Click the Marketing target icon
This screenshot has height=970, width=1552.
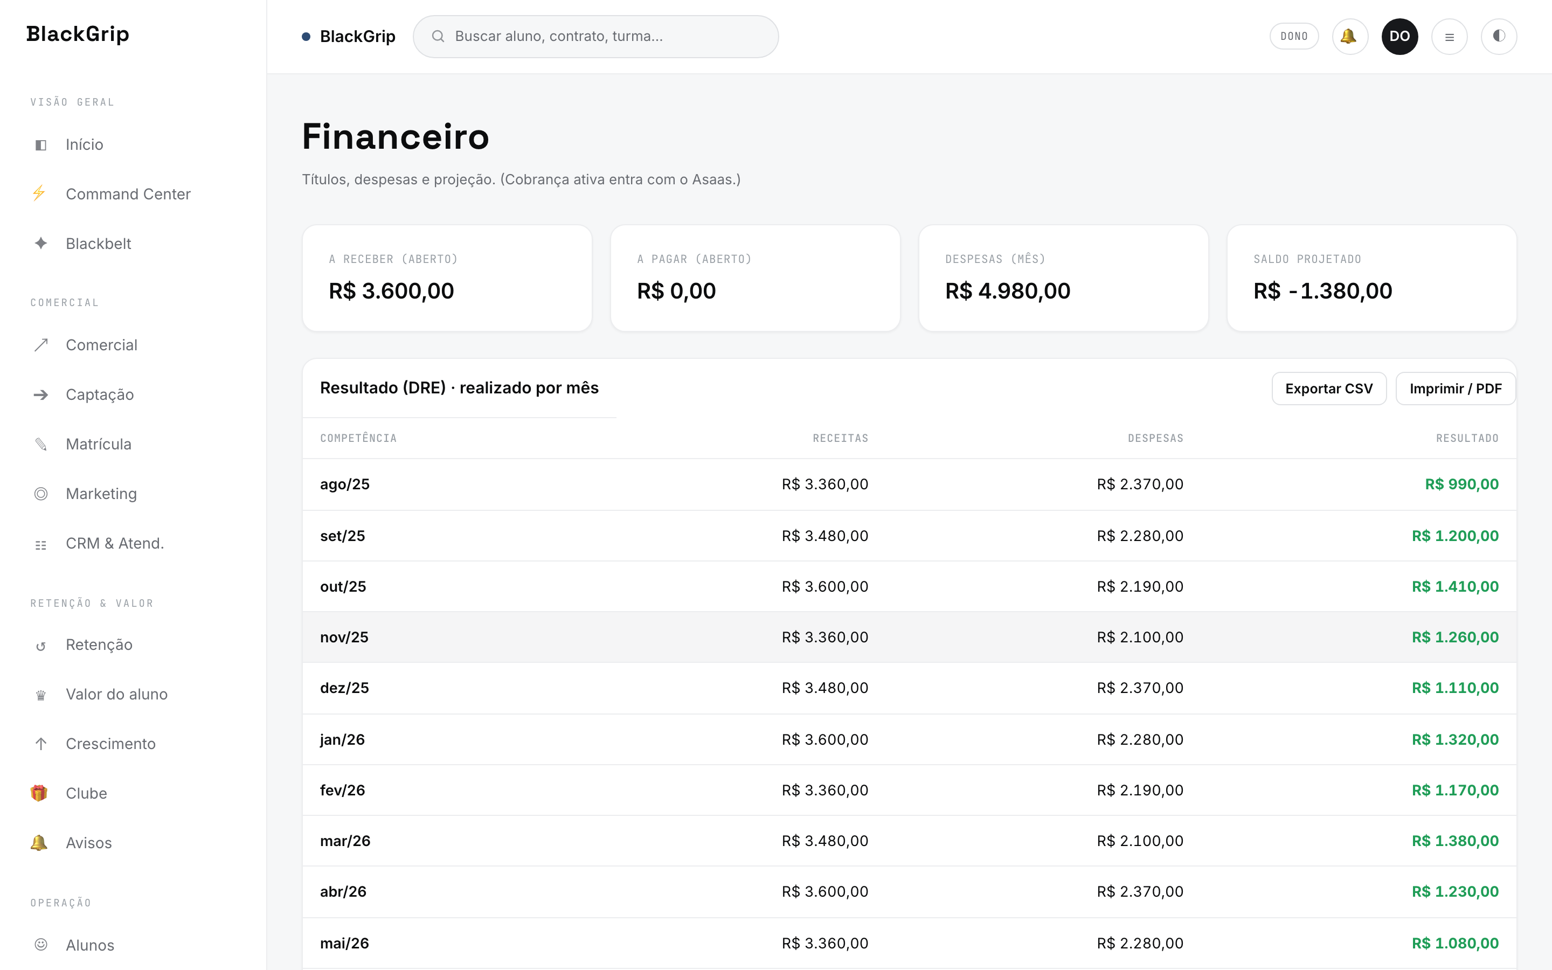point(40,493)
